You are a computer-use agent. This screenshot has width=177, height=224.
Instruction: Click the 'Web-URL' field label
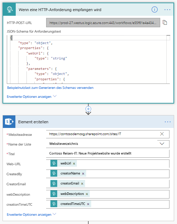14,164
